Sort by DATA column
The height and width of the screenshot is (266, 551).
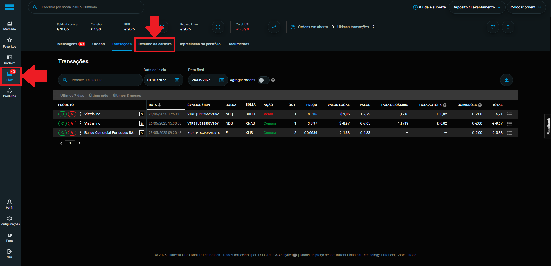coord(154,105)
